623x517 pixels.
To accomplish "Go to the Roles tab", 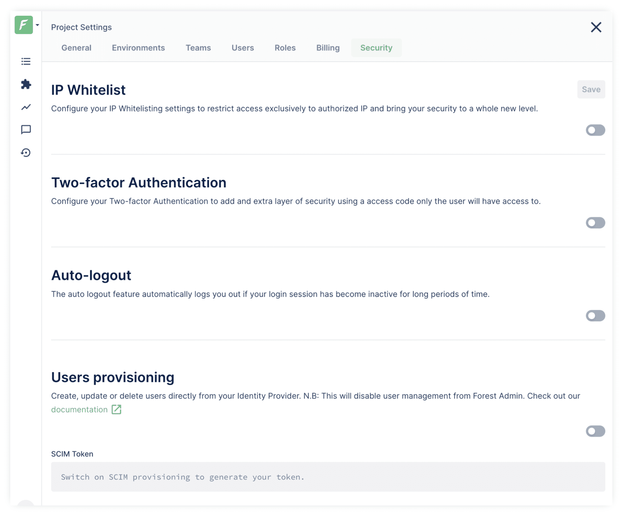I will (x=285, y=48).
